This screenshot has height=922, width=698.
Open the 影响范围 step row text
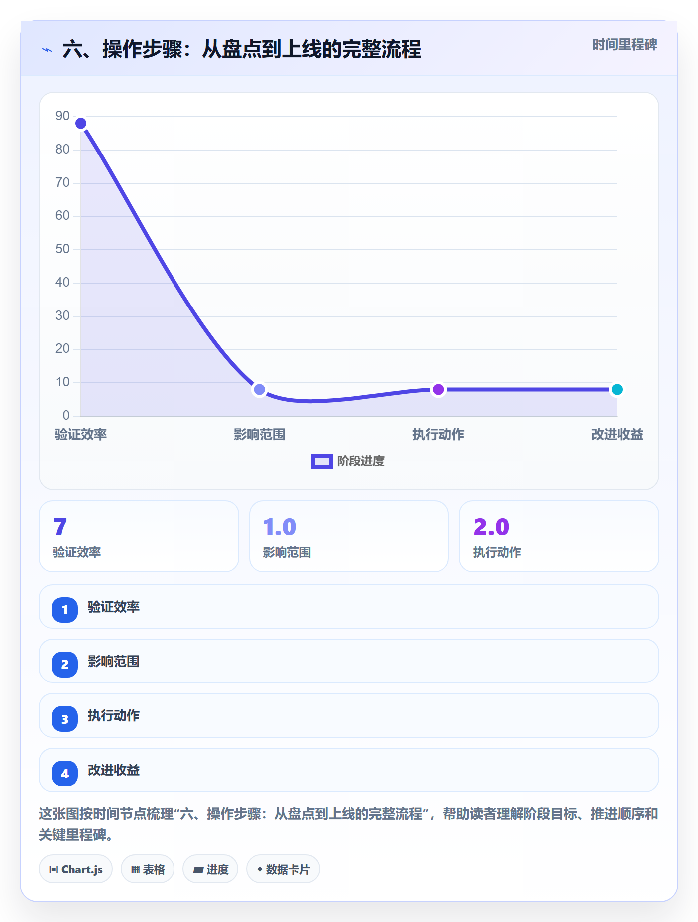coord(114,662)
